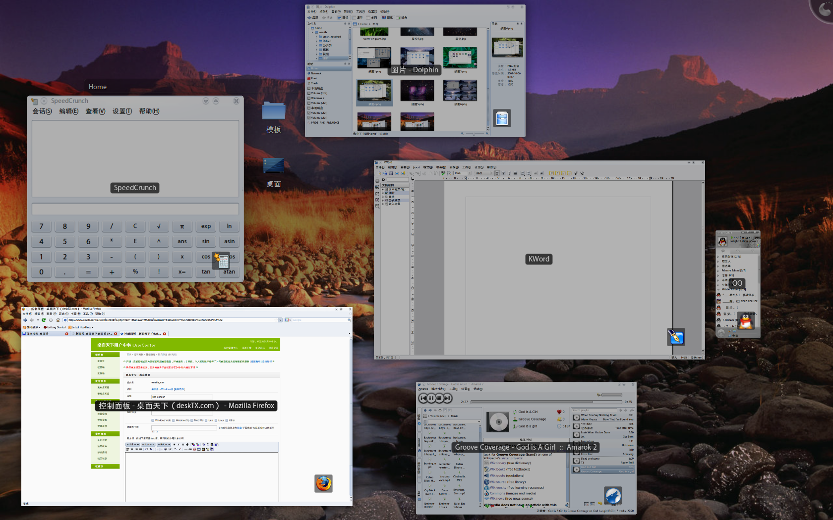Click Amarok's previous track button
The height and width of the screenshot is (520, 833).
pos(423,398)
